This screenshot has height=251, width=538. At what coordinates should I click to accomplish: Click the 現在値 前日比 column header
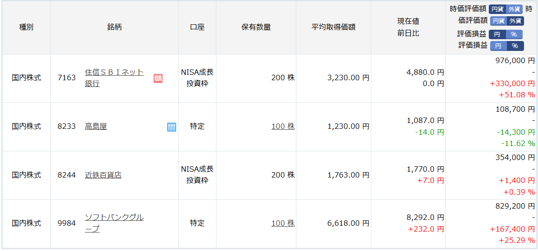408,27
